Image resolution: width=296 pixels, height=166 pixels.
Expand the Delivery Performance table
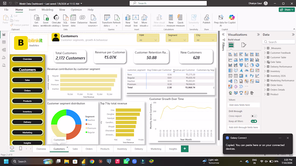pos(265,67)
